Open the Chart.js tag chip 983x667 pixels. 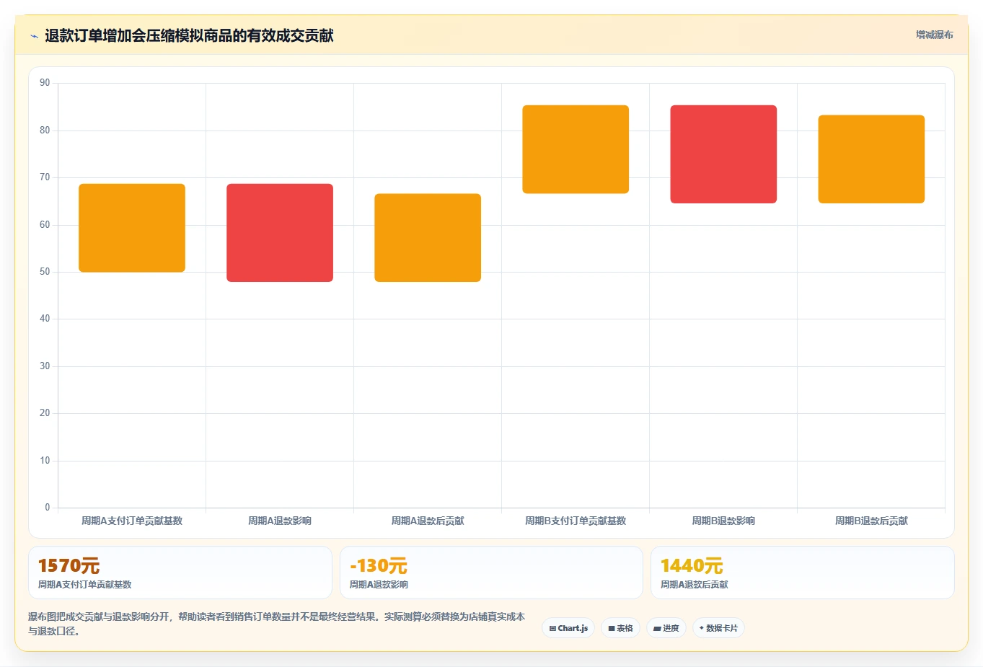pos(568,628)
